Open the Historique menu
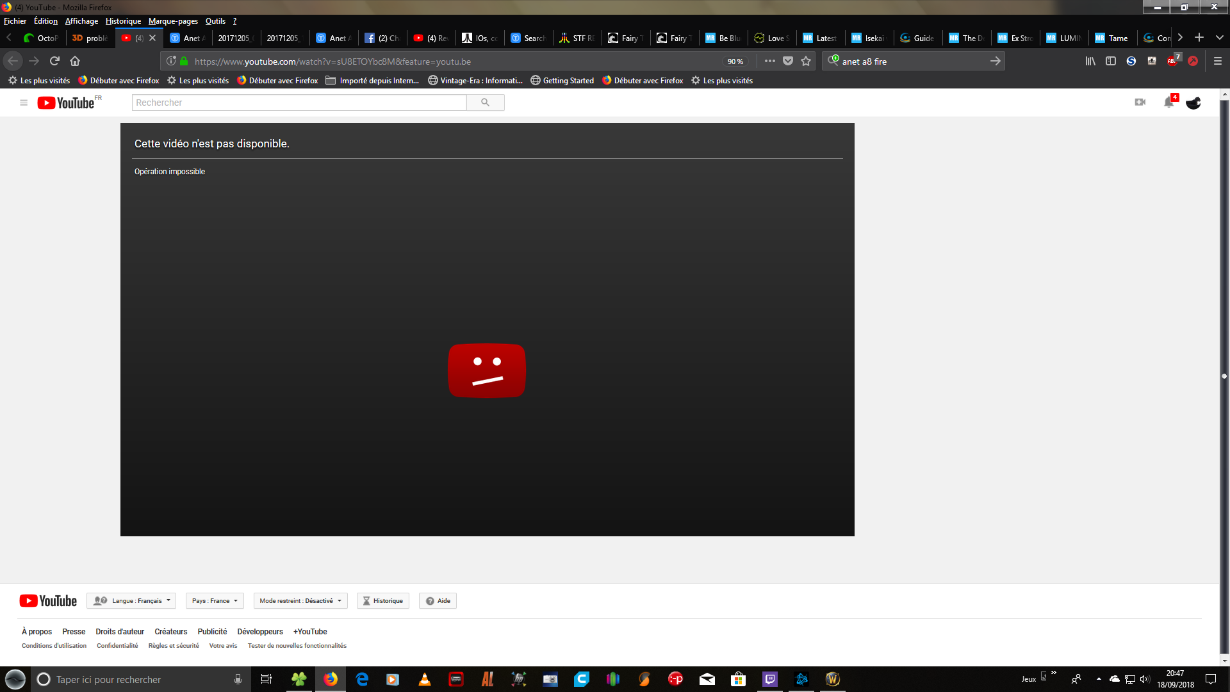The width and height of the screenshot is (1230, 692). (123, 21)
